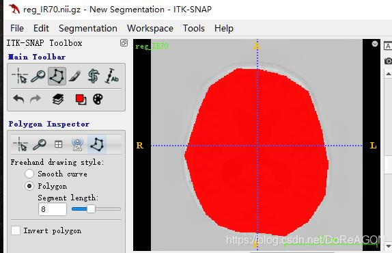
Task: Open the color palette editor icon
Action: [x=98, y=99]
